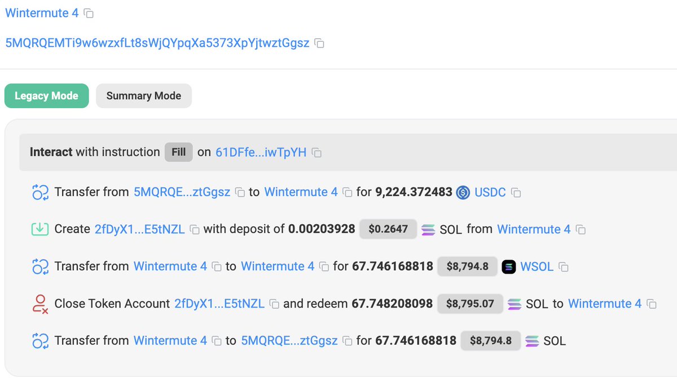Copy program address 61DFfe...iwTpYH
This screenshot has width=677, height=379.
pos(317,153)
